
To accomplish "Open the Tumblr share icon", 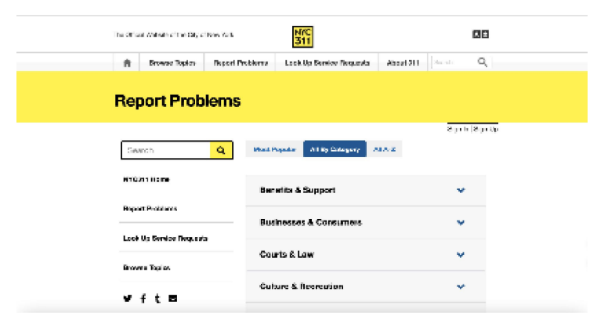I will 157,298.
